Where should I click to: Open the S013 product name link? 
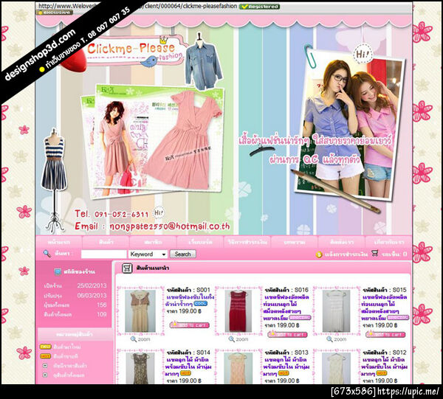[286, 367]
